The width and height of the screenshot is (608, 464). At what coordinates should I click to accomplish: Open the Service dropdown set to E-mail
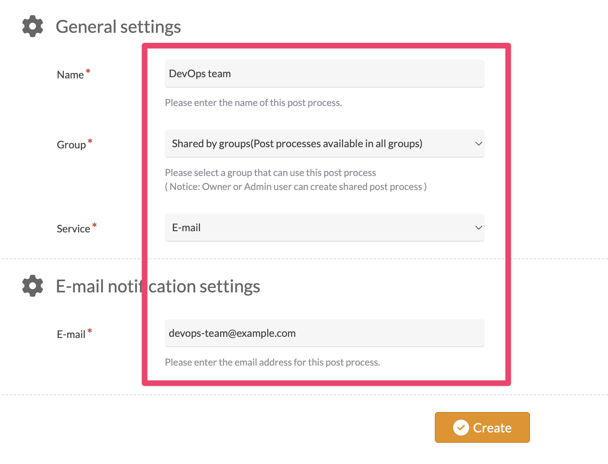click(x=324, y=228)
